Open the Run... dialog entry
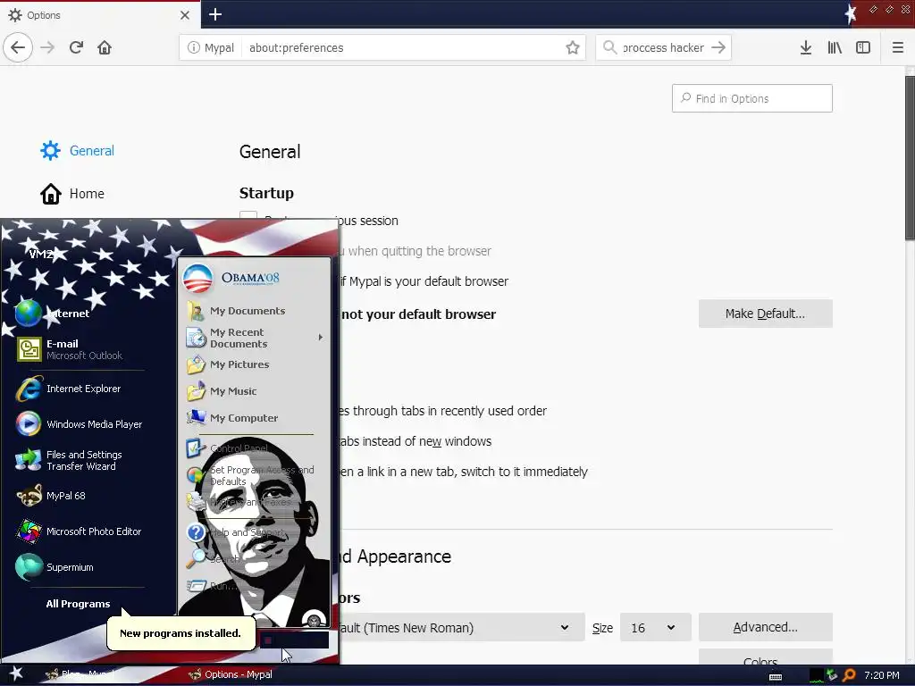The width and height of the screenshot is (915, 686). click(x=212, y=586)
